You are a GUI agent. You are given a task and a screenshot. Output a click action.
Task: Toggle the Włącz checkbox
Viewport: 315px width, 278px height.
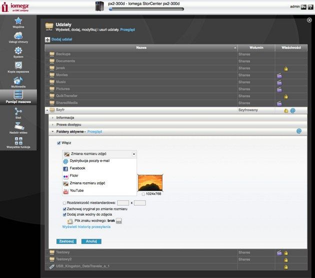59,143
